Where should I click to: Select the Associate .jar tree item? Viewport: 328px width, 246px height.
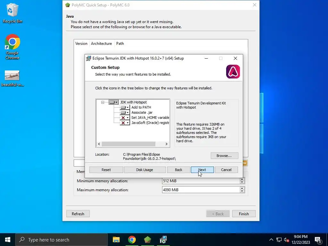click(x=142, y=112)
